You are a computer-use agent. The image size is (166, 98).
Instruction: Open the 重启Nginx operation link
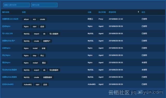6,63
